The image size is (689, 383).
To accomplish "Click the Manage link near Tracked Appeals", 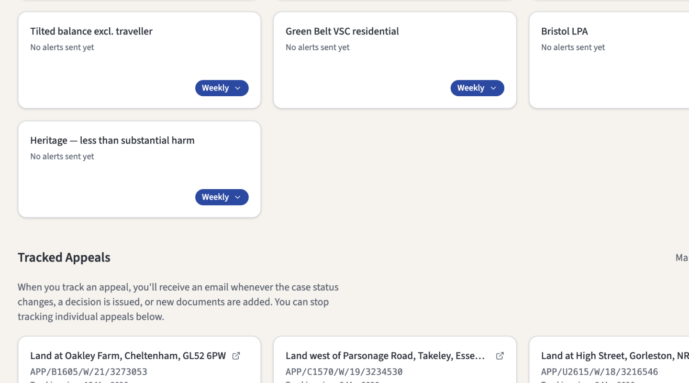I will (682, 258).
